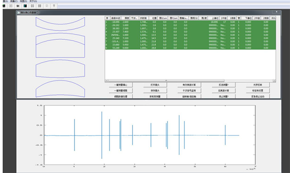This screenshot has width=290, height=173.
Task: Open the 测量(C) menu
Action: [x=14, y=1]
